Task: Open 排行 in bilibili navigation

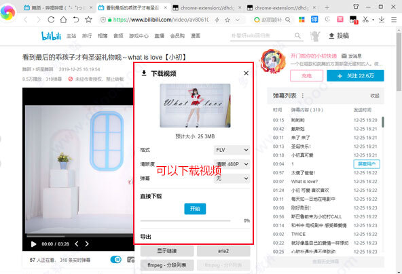Action: (87, 36)
